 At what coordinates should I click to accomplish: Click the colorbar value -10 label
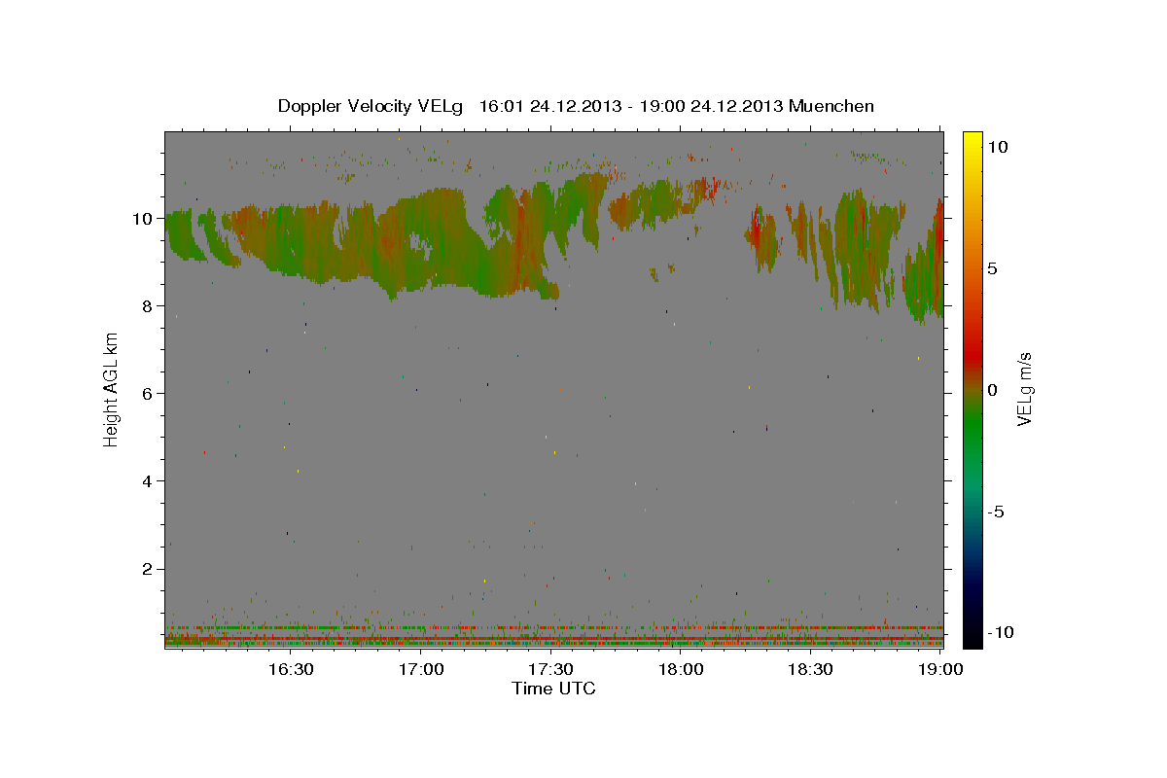[x=1000, y=632]
